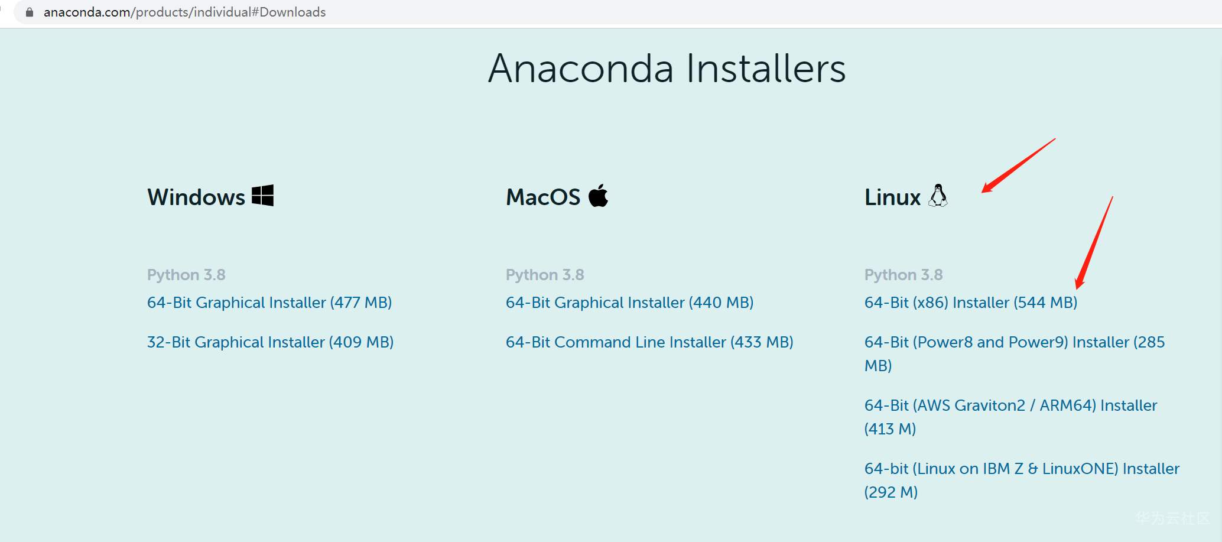1222x542 pixels.
Task: Click the lock icon in address bar
Action: point(30,12)
